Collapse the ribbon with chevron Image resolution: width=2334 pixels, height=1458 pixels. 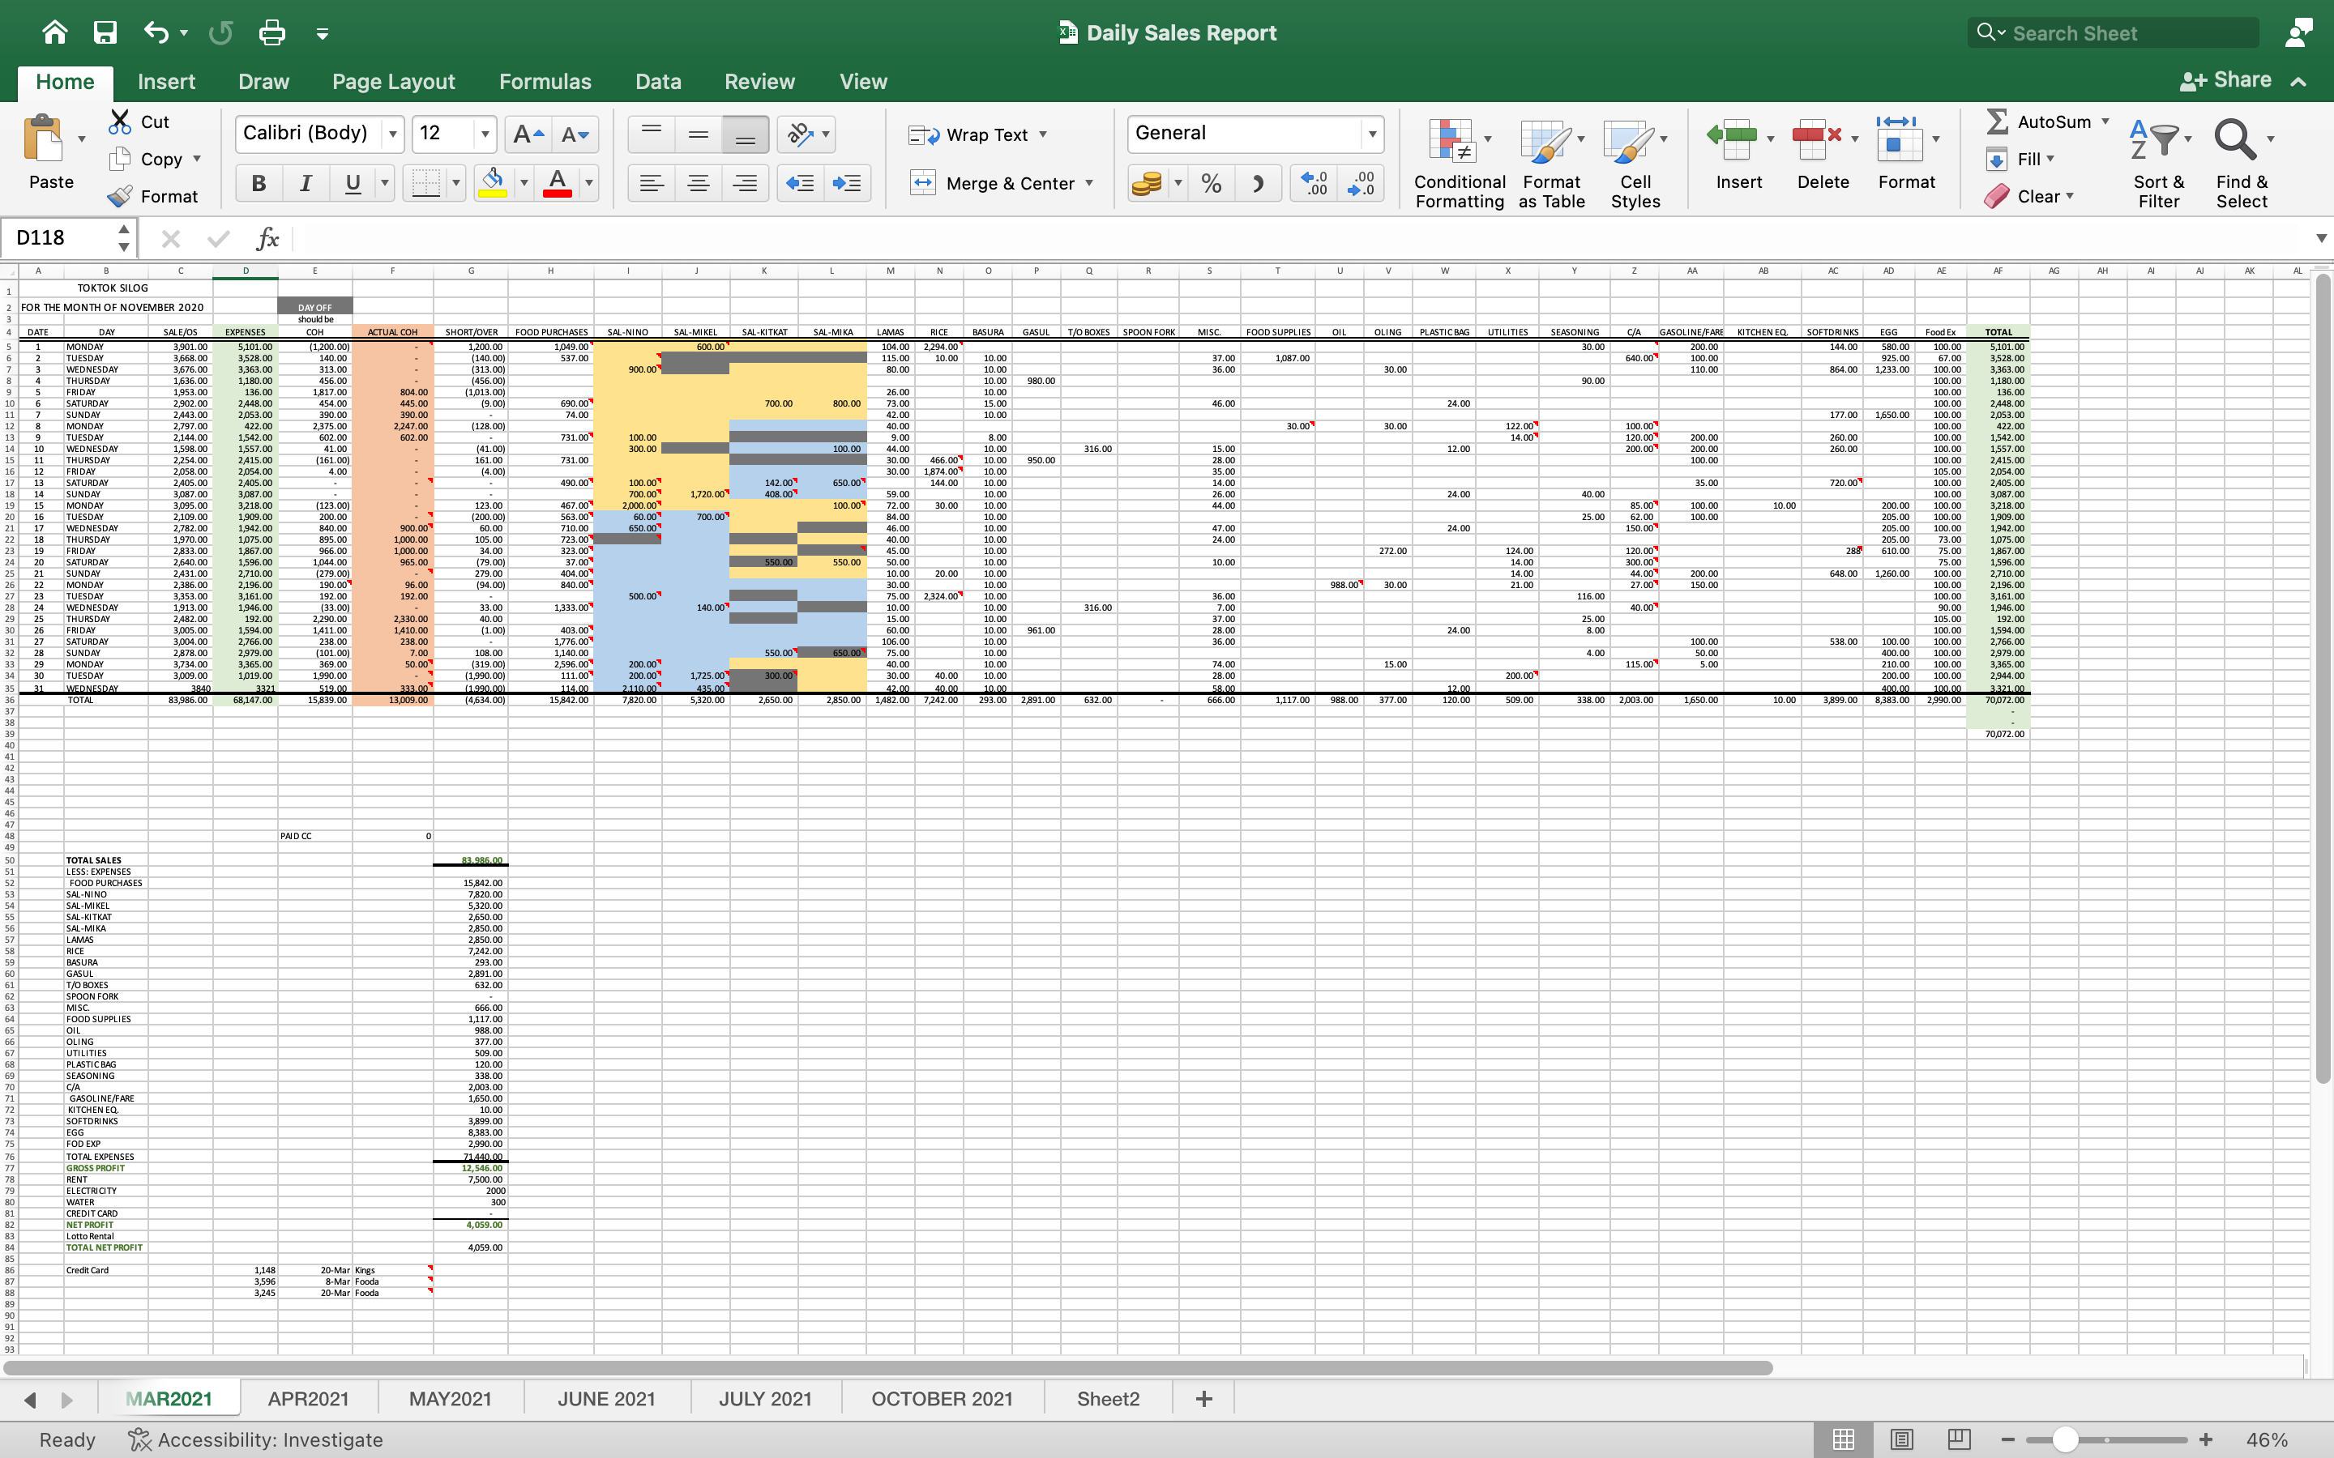point(2299,82)
